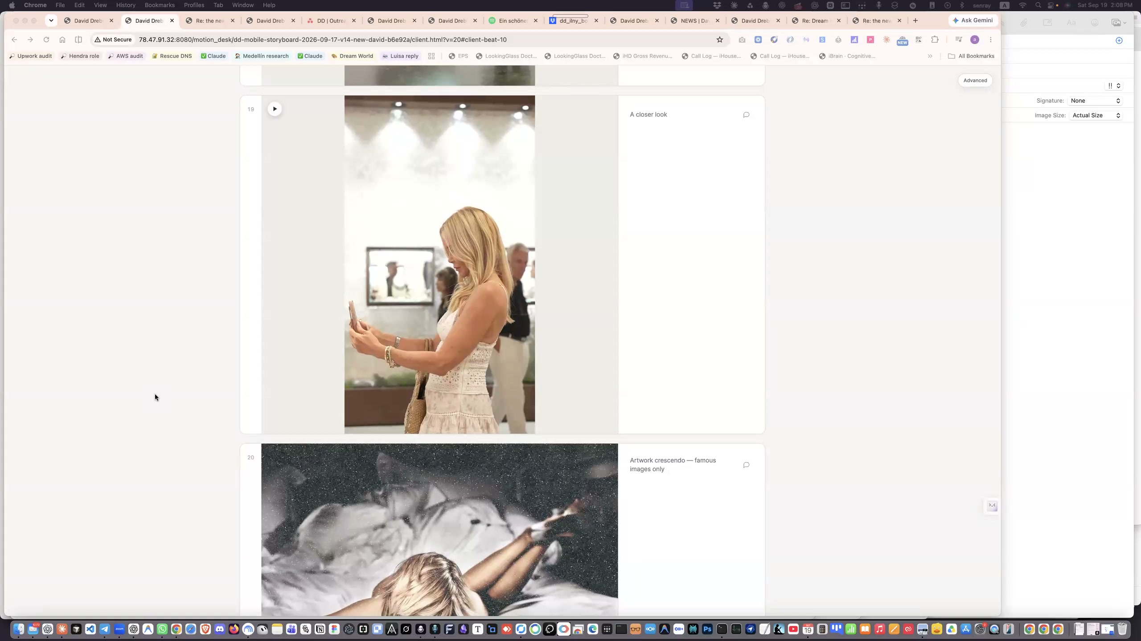Open Finder from the Dock
The width and height of the screenshot is (1141, 641).
click(x=18, y=629)
